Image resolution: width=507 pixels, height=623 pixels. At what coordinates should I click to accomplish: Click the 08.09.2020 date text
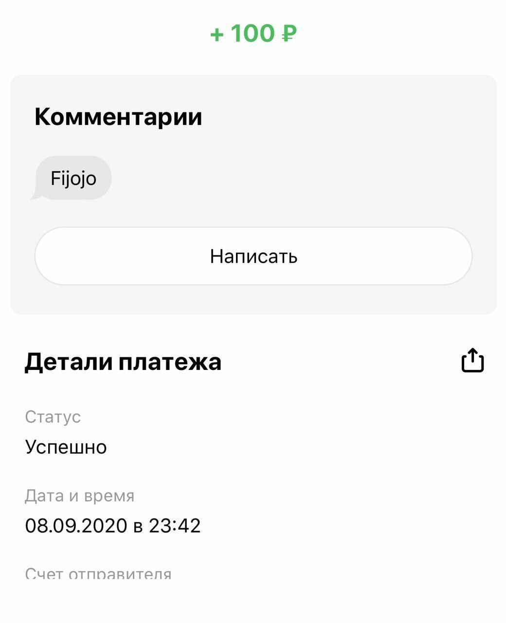tap(76, 526)
